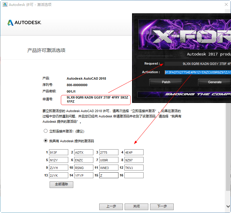Click the Clear All (全部清除) button
The width and height of the screenshot is (231, 213).
(61, 184)
